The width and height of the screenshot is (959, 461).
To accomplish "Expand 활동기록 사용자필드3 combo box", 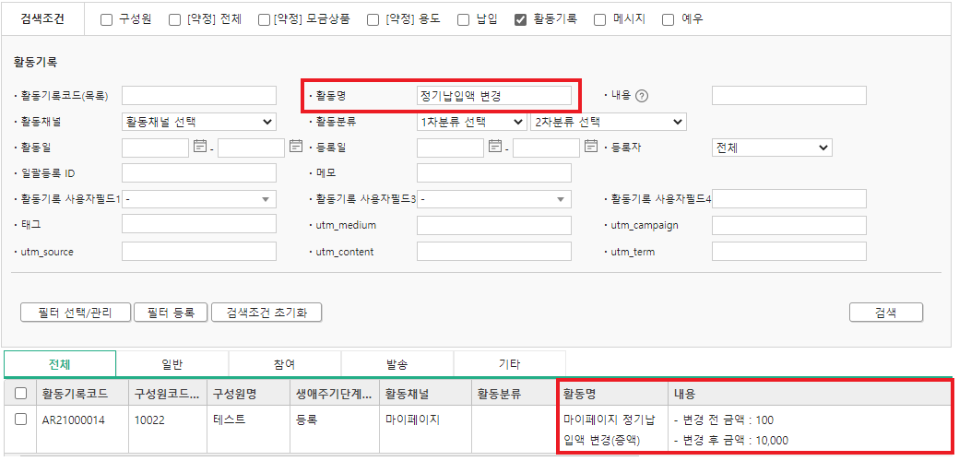I will pos(494,199).
